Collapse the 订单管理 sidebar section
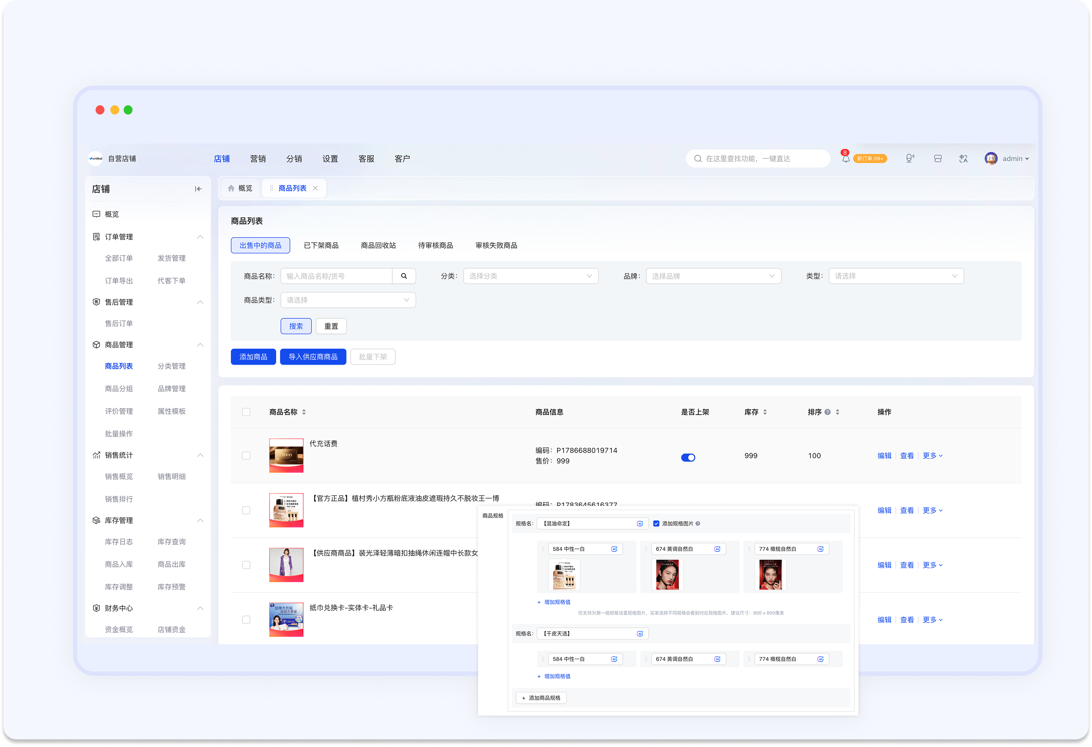The width and height of the screenshot is (1092, 747). (x=200, y=237)
